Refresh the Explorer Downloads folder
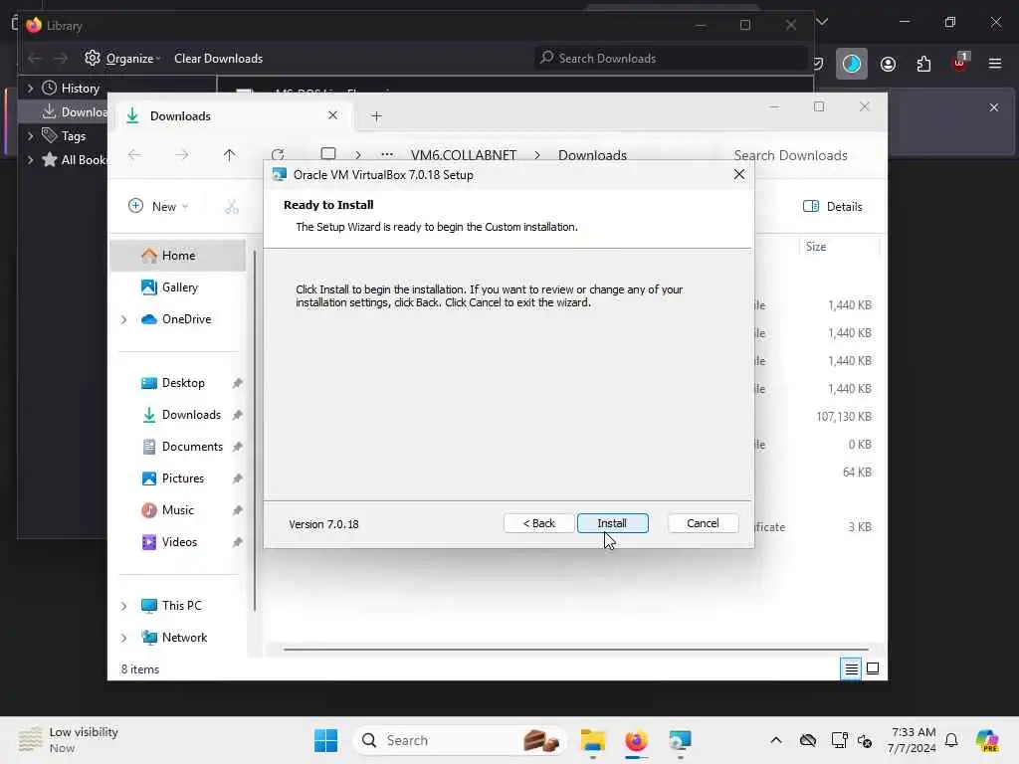Viewport: 1019px width, 764px height. 278,154
